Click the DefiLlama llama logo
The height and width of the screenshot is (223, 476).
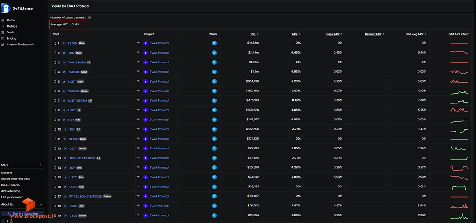[6, 8]
